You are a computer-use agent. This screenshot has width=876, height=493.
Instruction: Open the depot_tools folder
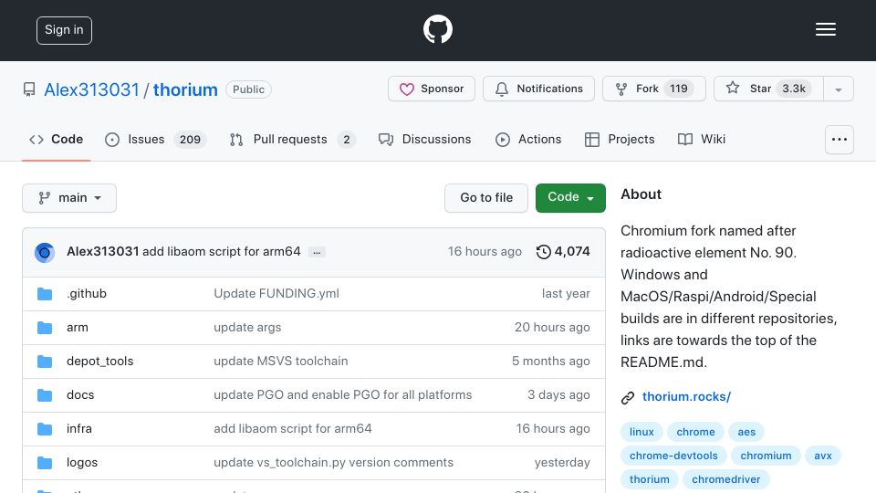point(100,362)
